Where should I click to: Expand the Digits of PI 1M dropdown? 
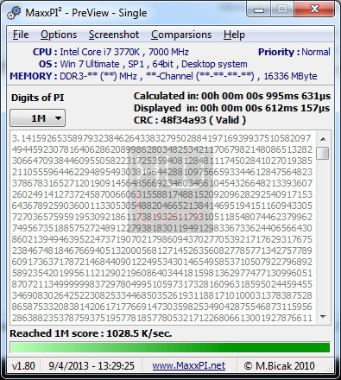[38, 118]
